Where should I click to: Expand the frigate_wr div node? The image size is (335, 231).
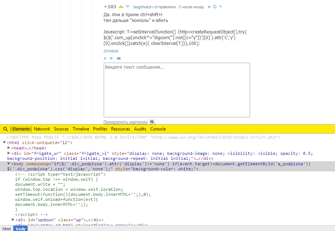pos(9,153)
